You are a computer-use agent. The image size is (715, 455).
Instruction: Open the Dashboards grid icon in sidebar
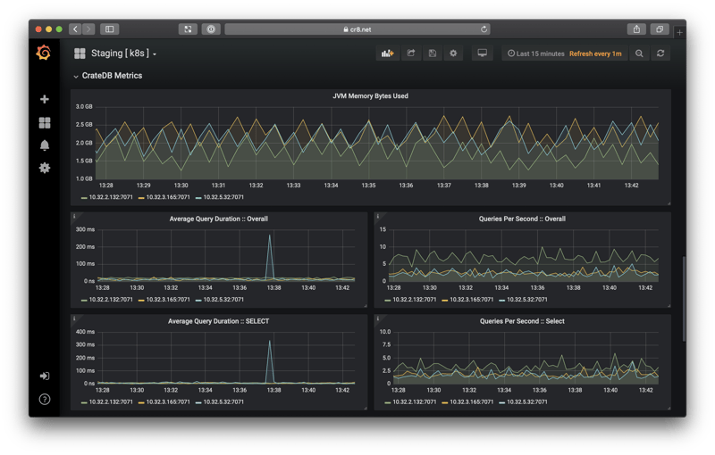point(45,122)
